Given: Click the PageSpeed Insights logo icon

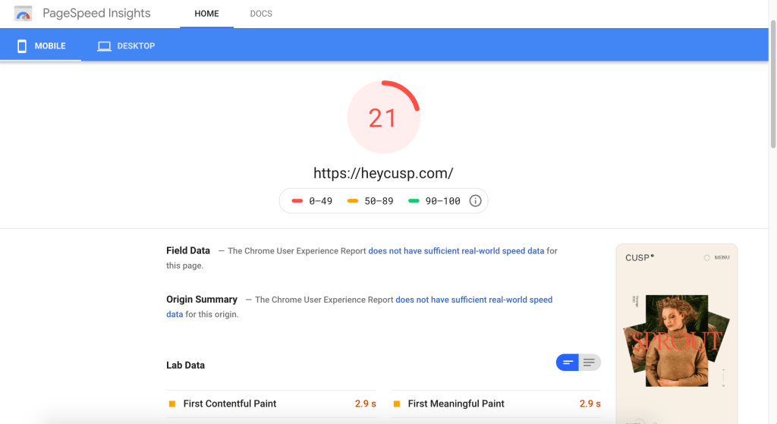Looking at the screenshot, I should 23,14.
